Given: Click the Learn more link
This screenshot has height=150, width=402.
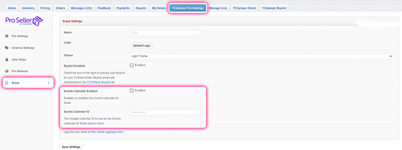Looking at the screenshot, I should [x=96, y=124].
